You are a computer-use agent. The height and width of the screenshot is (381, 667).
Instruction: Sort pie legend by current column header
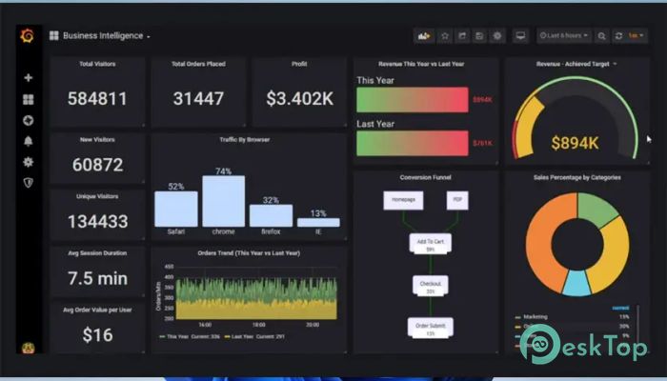click(x=620, y=308)
